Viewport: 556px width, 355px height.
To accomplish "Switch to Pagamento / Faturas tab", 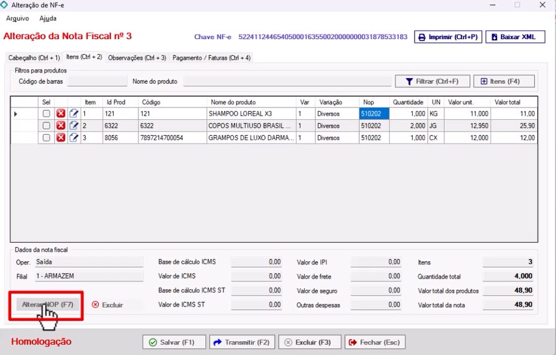I will pyautogui.click(x=212, y=58).
